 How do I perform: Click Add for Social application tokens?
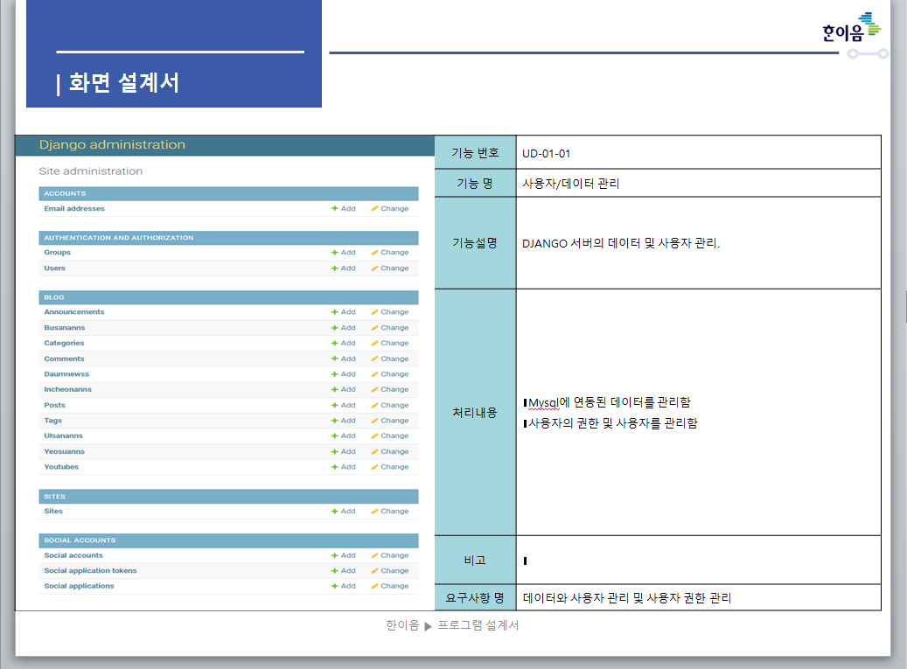pos(344,571)
